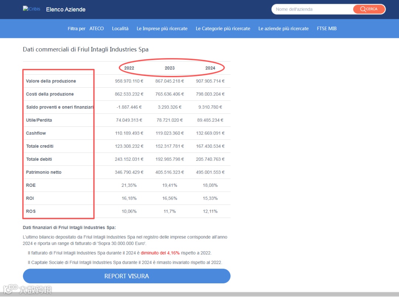This screenshot has height=297, width=399.
Task: Select debts value 243.152.031 €
Action: click(129, 159)
